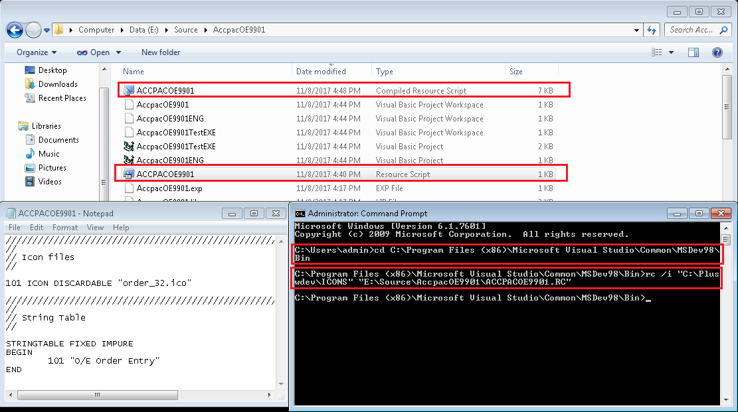Click the Notepad horizontal scrollbar thumb
The image size is (738, 412).
coord(98,395)
